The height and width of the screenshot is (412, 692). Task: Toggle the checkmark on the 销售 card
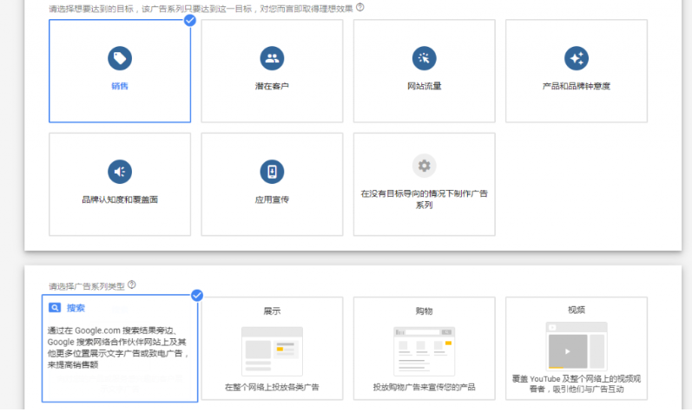click(190, 20)
